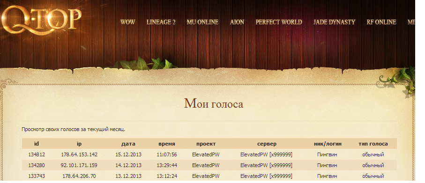Click the time 11:07:56
Screen dimensions: 425x183
click(x=167, y=154)
